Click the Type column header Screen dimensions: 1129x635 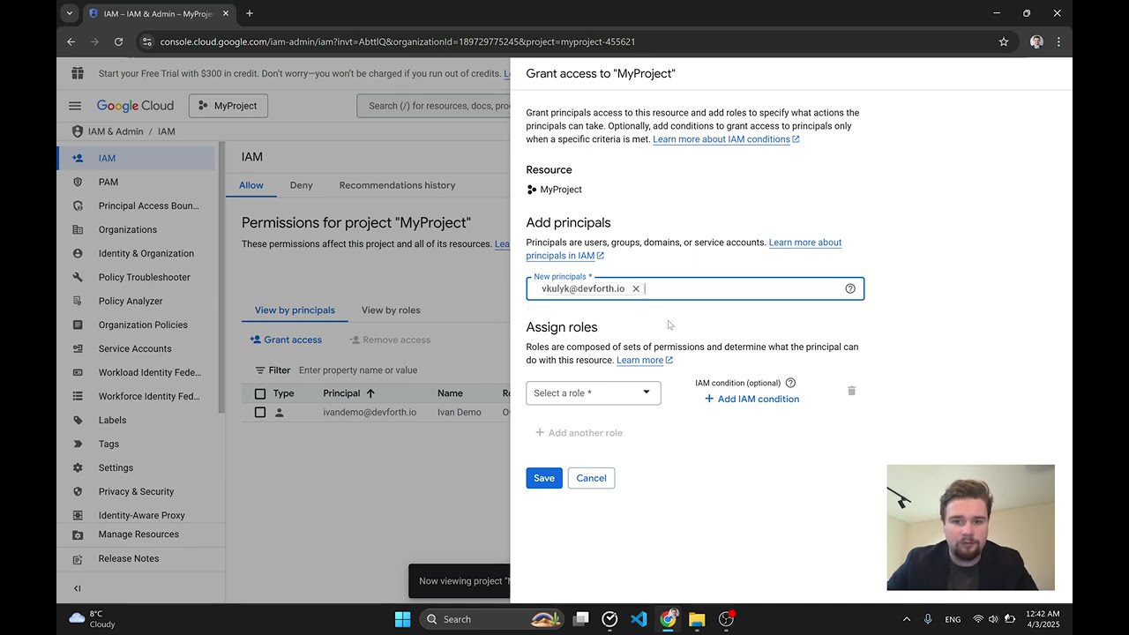(283, 393)
